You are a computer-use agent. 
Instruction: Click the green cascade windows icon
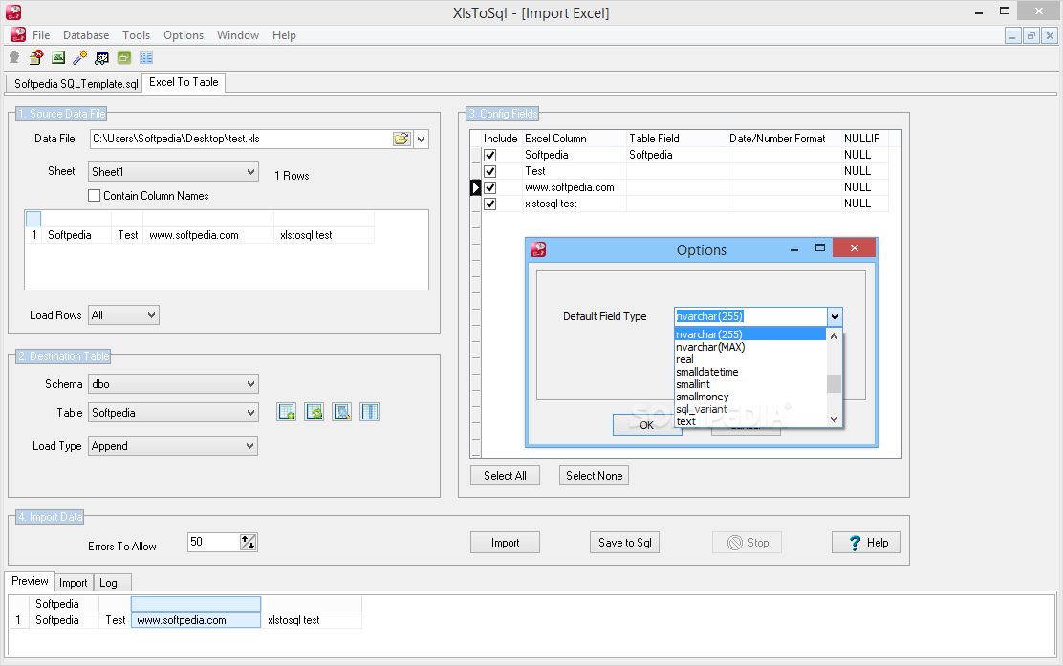coord(124,57)
